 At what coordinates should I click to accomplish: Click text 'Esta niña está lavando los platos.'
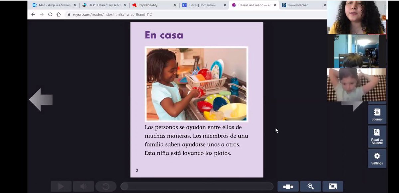[188, 153]
